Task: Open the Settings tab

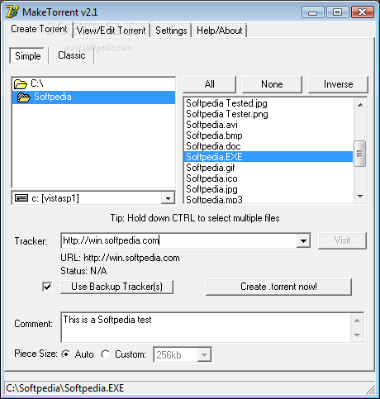Action: click(171, 31)
